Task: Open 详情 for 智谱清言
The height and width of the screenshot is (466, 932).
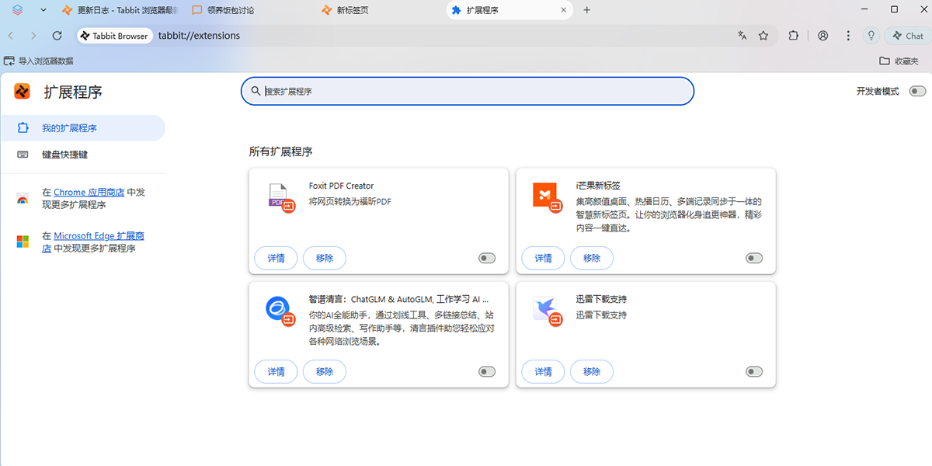Action: click(x=276, y=372)
